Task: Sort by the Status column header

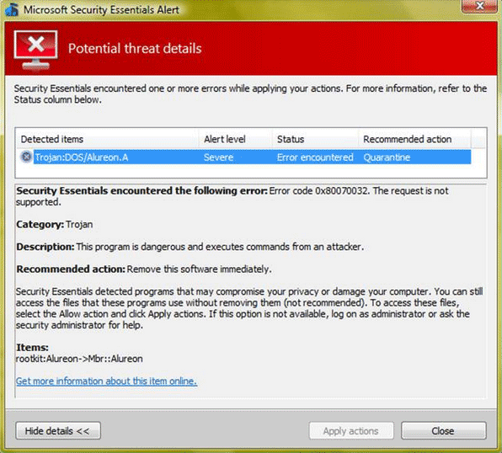Action: 315,139
